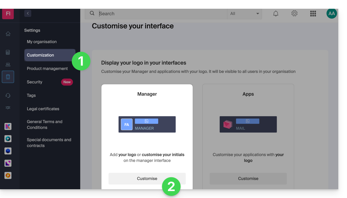Open support via the headset icon
The width and height of the screenshot is (347, 198).
click(x=8, y=95)
